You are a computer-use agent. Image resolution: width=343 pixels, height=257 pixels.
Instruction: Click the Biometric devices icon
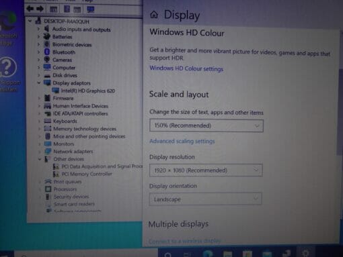pyautogui.click(x=46, y=44)
